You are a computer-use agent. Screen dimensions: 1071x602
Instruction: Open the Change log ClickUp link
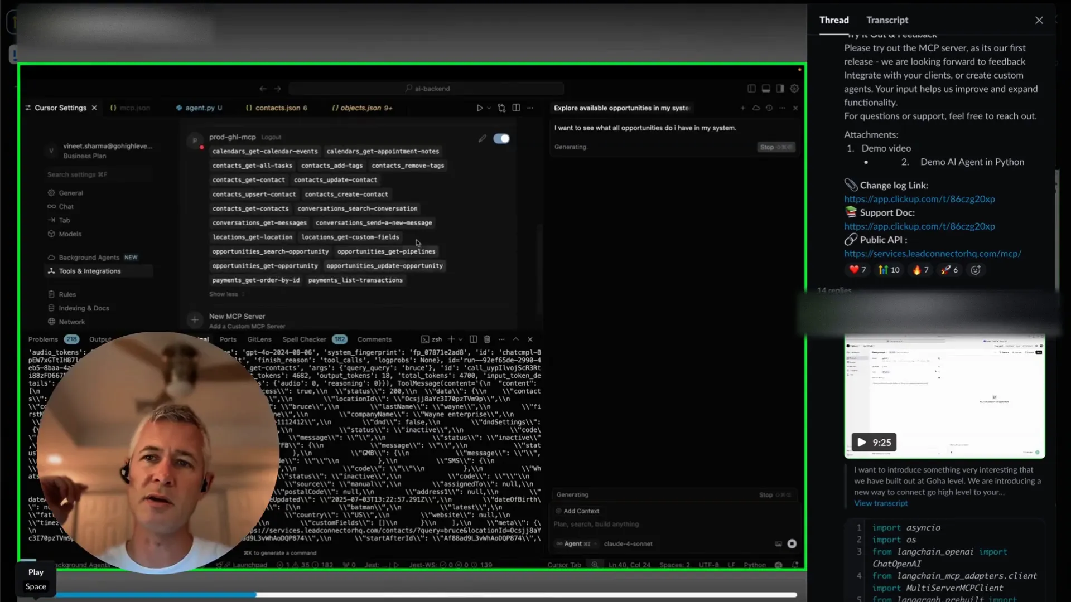pos(919,199)
